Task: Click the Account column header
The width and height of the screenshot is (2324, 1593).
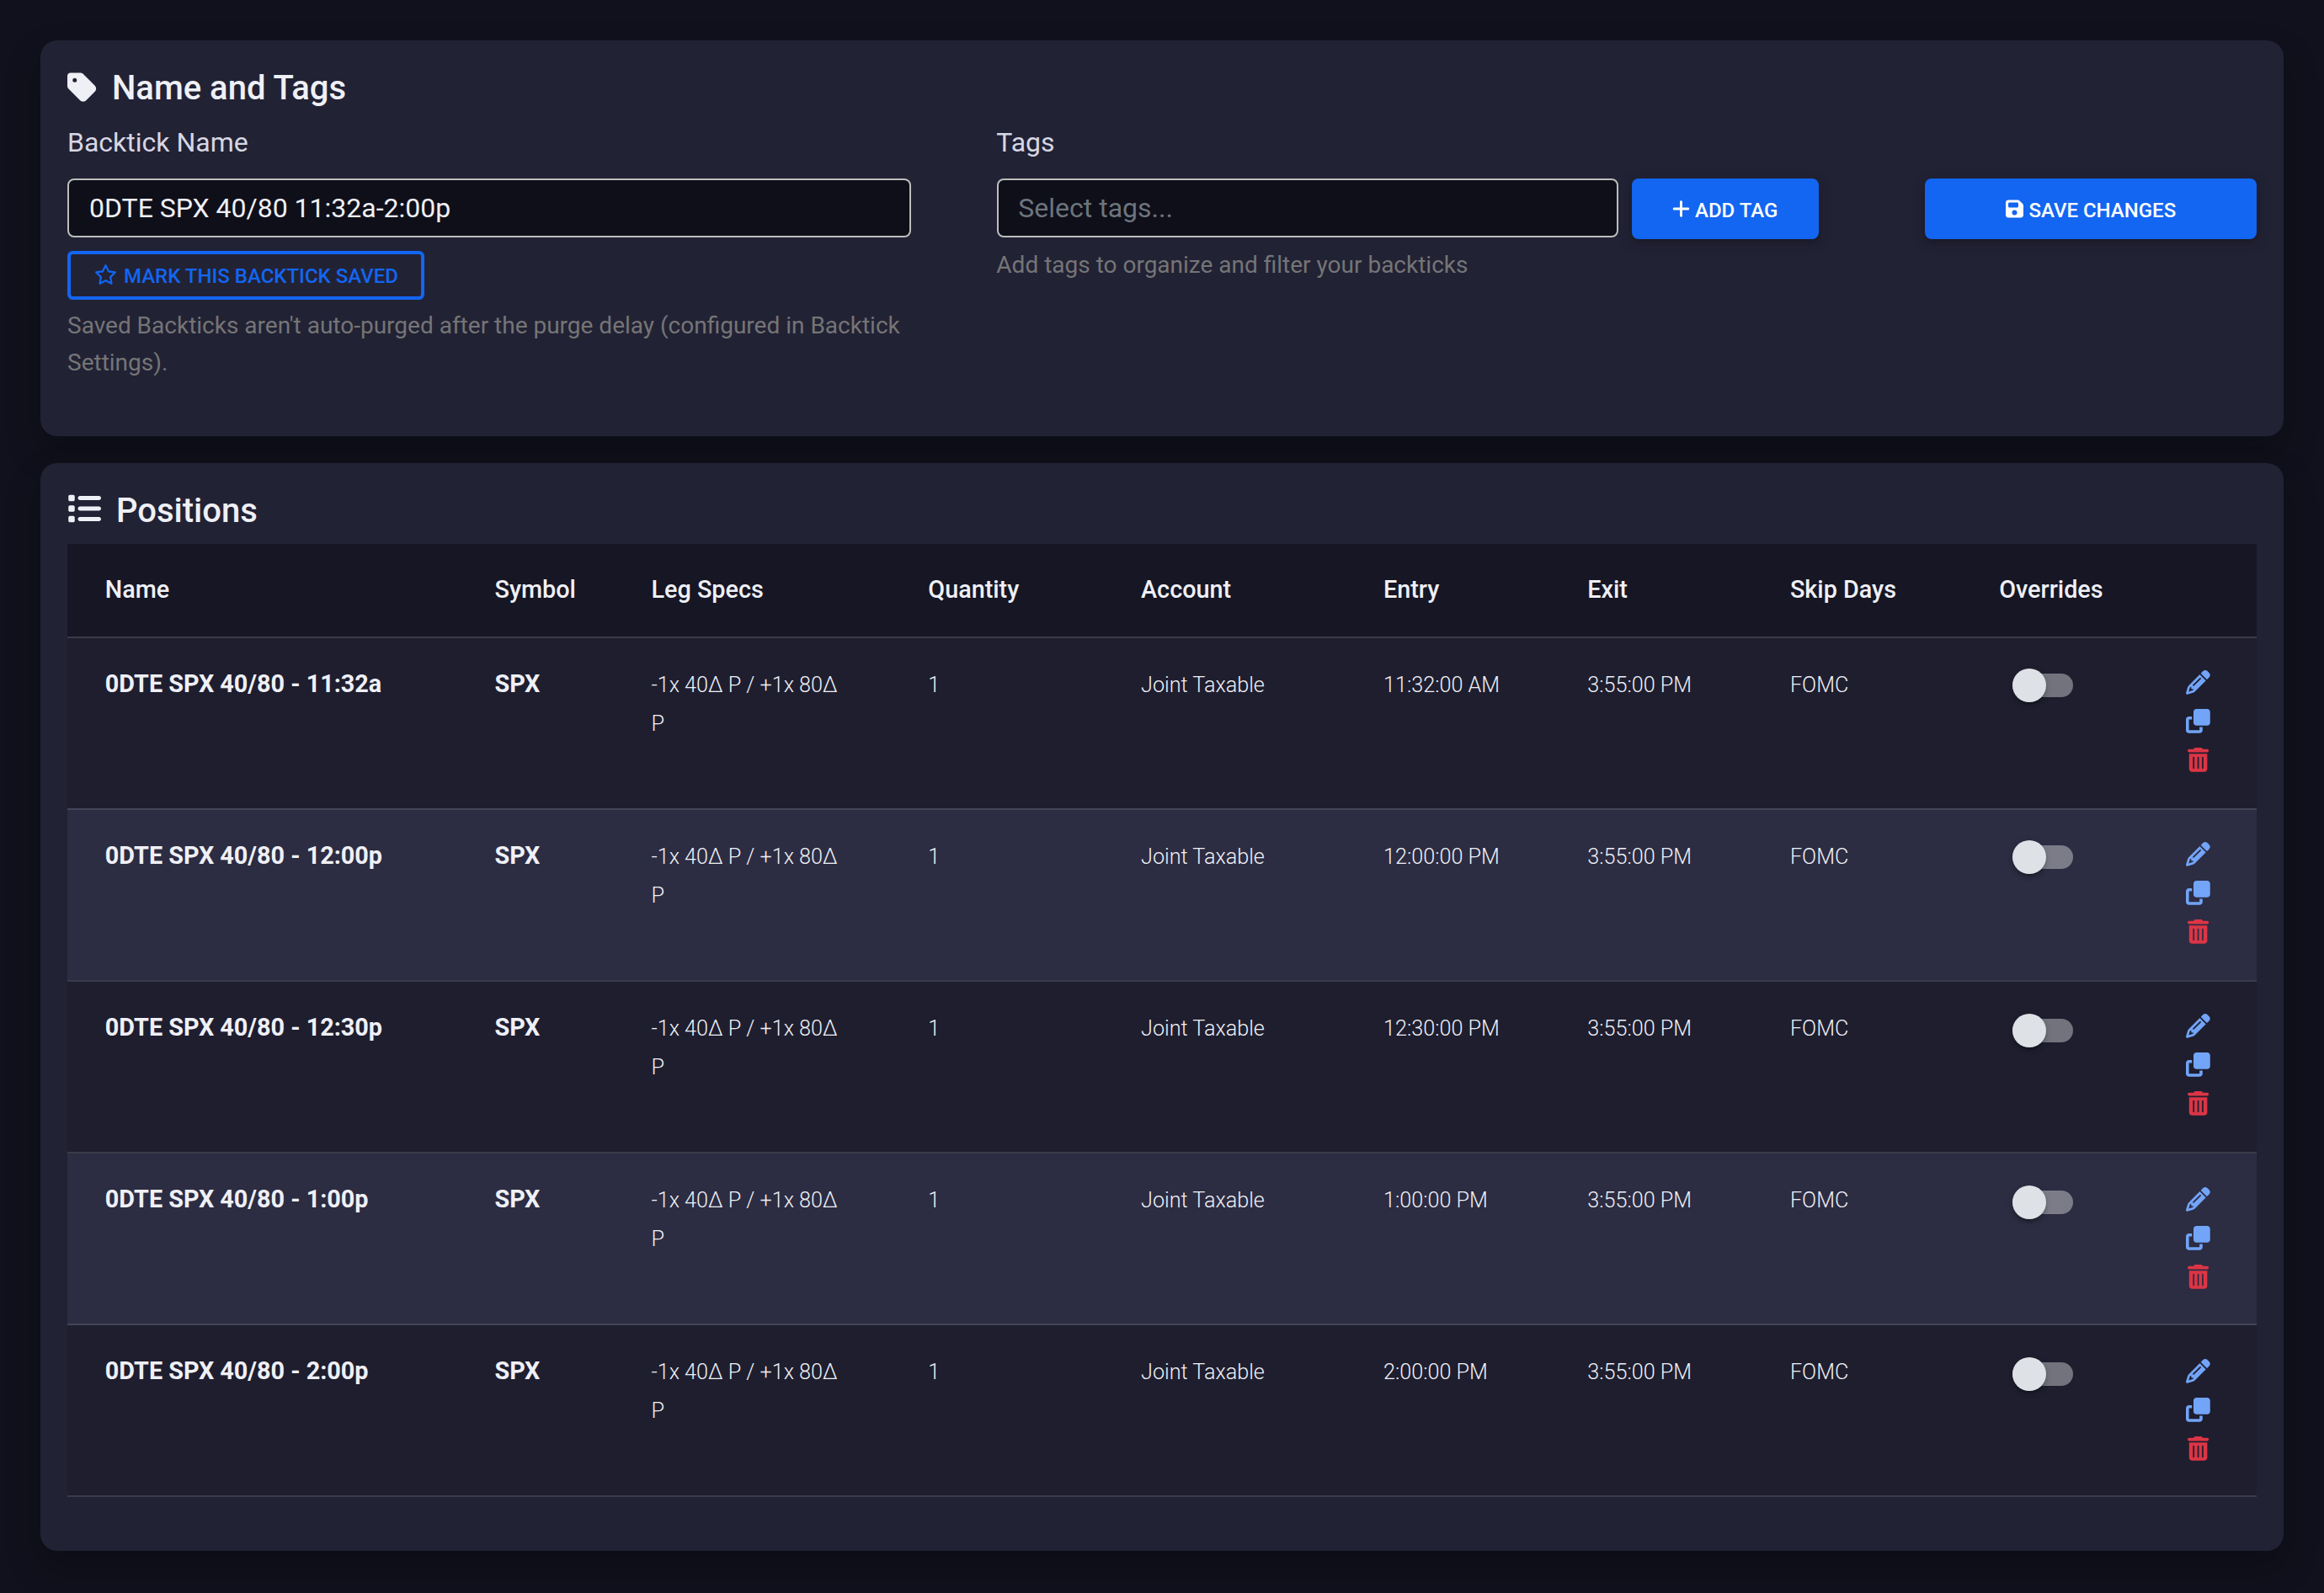Action: 1186,589
